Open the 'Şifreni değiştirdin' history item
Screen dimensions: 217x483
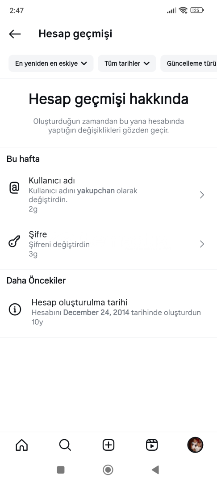[x=108, y=244]
